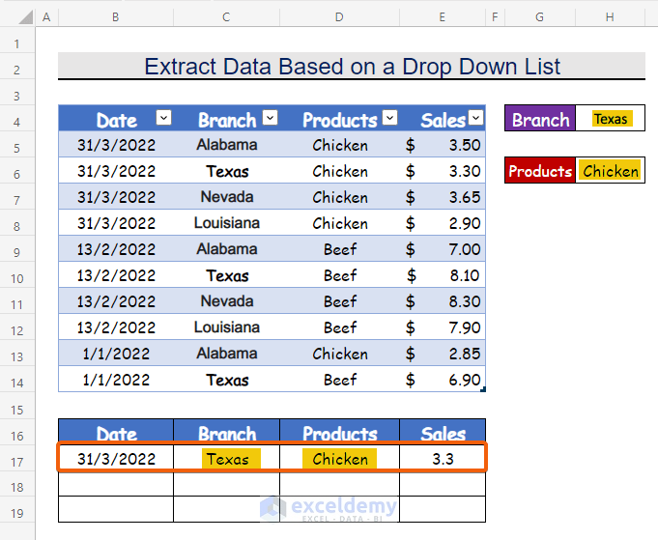Select the Branch drop-down cell showing Texas

(610, 119)
